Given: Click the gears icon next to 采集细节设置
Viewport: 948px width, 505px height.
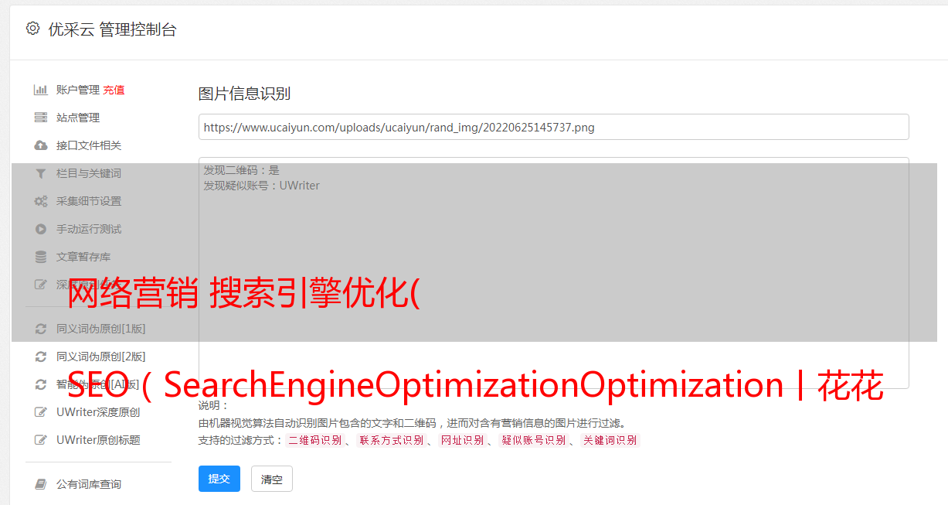Looking at the screenshot, I should 41,201.
